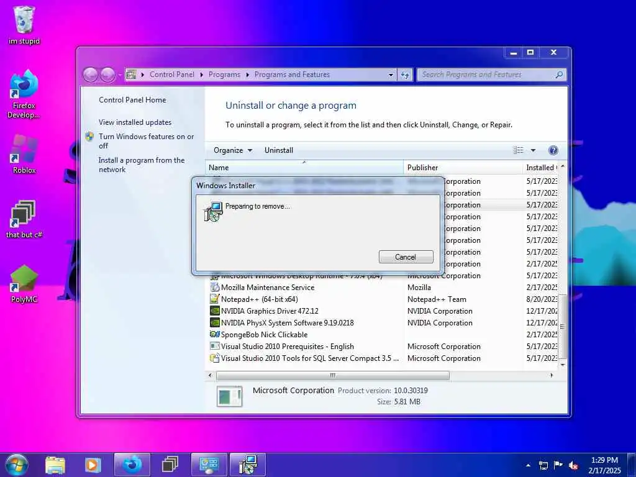The height and width of the screenshot is (477, 636).
Task: Click the NVIDIA Graphics Driver icon
Action: coord(214,311)
